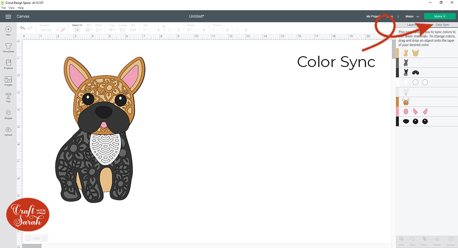Open the Help menu

pos(20,8)
